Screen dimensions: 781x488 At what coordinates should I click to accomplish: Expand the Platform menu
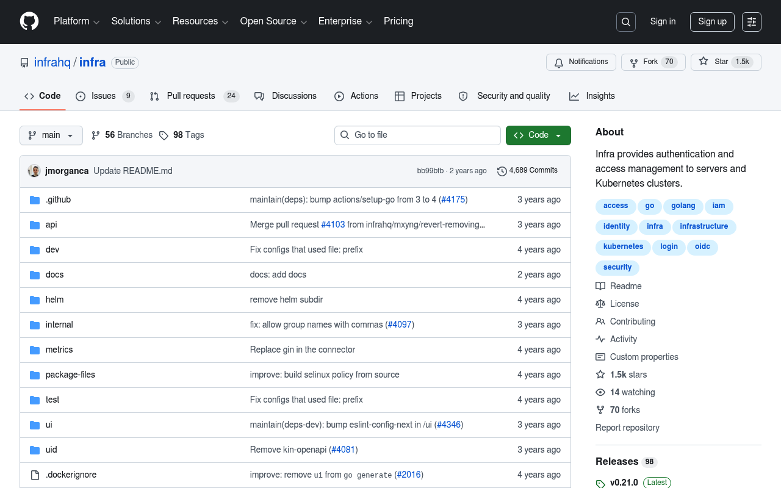pyautogui.click(x=76, y=21)
